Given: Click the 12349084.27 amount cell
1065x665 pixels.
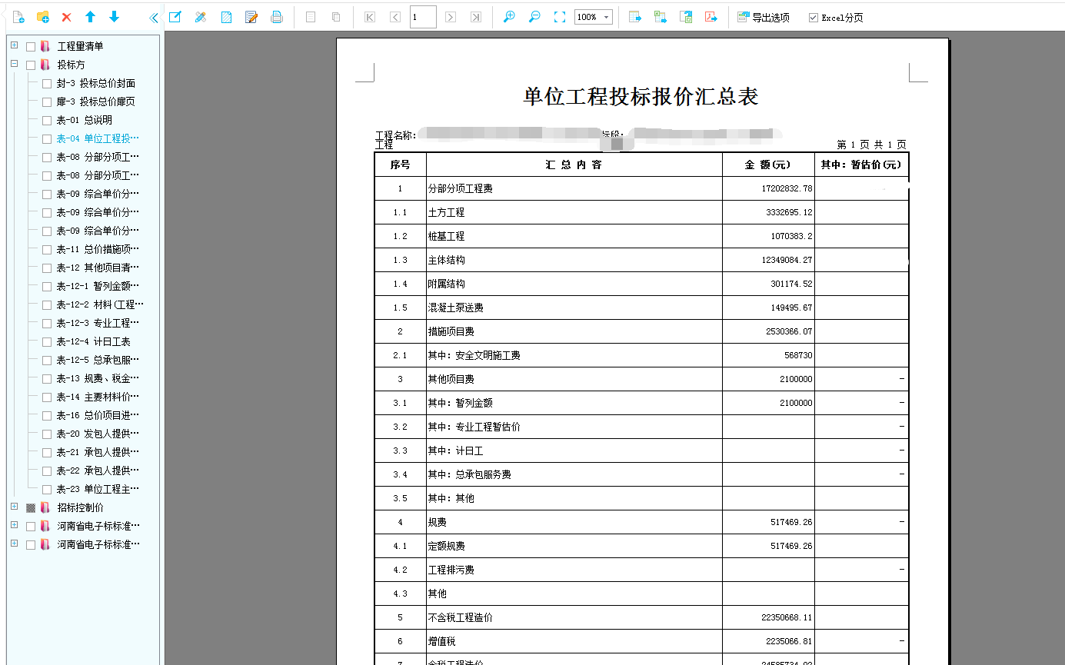Looking at the screenshot, I should point(768,260).
